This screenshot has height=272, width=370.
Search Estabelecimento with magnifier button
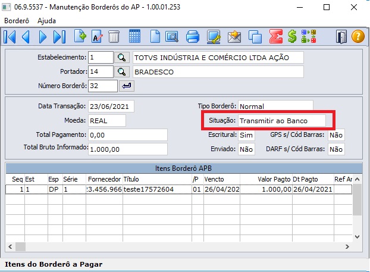click(122, 57)
